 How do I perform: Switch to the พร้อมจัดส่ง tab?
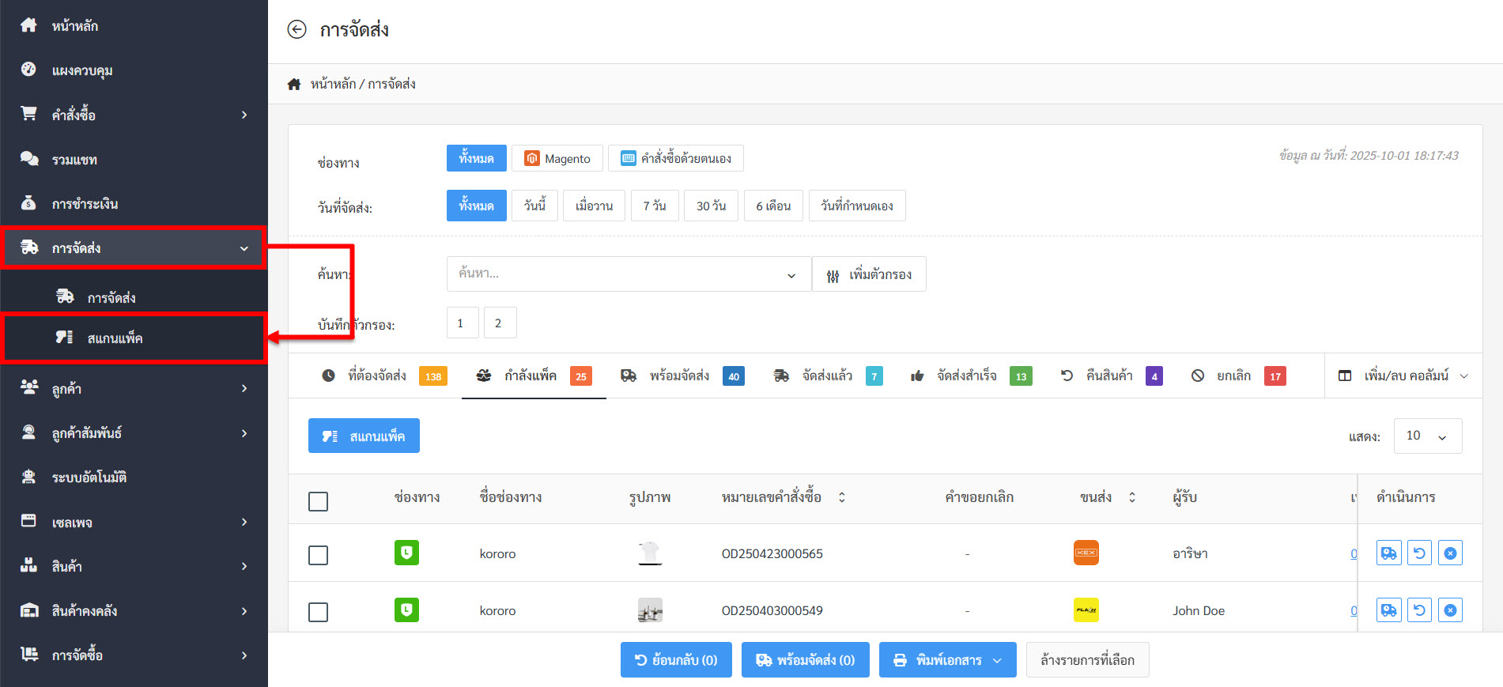(x=678, y=376)
